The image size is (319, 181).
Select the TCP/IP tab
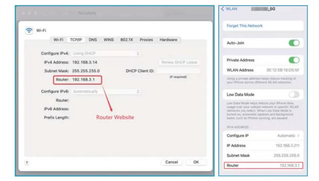pos(76,40)
